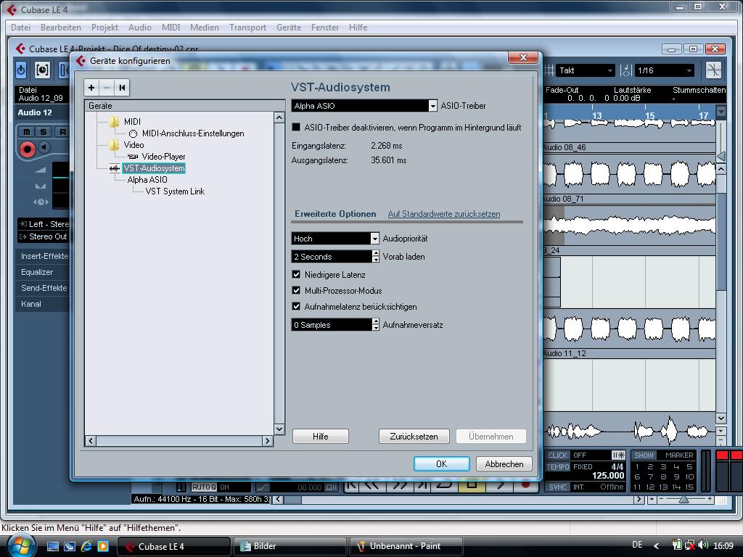Image resolution: width=743 pixels, height=557 pixels.
Task: Open the Takt grid type dropdown
Action: [586, 70]
